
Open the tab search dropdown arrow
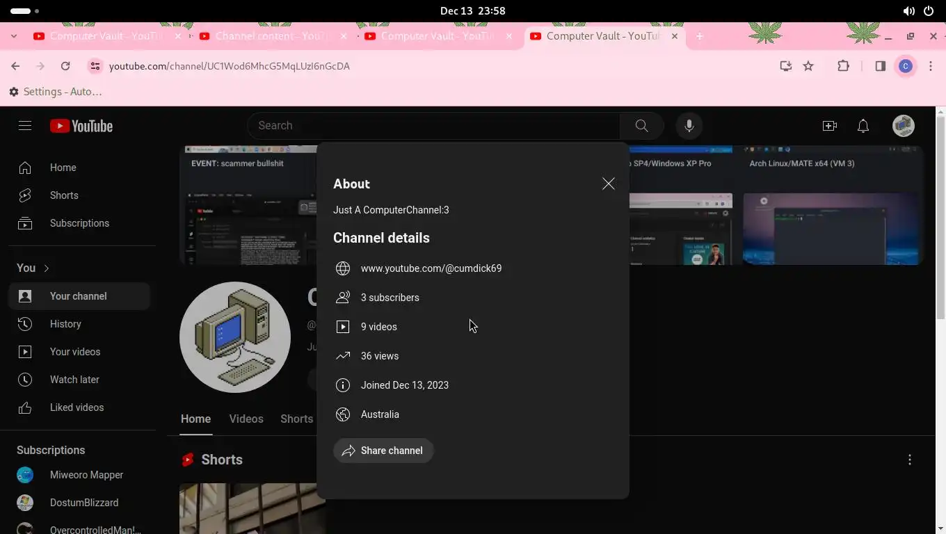coord(14,36)
